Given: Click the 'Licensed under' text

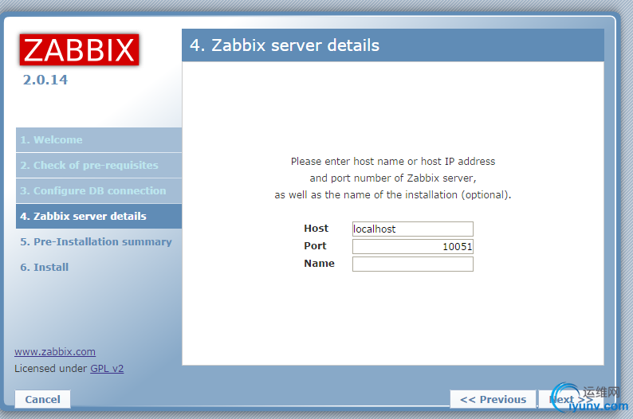Looking at the screenshot, I should (x=50, y=369).
